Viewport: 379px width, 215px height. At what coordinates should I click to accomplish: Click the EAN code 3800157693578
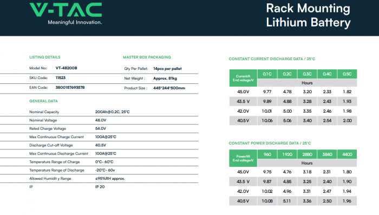click(x=70, y=88)
